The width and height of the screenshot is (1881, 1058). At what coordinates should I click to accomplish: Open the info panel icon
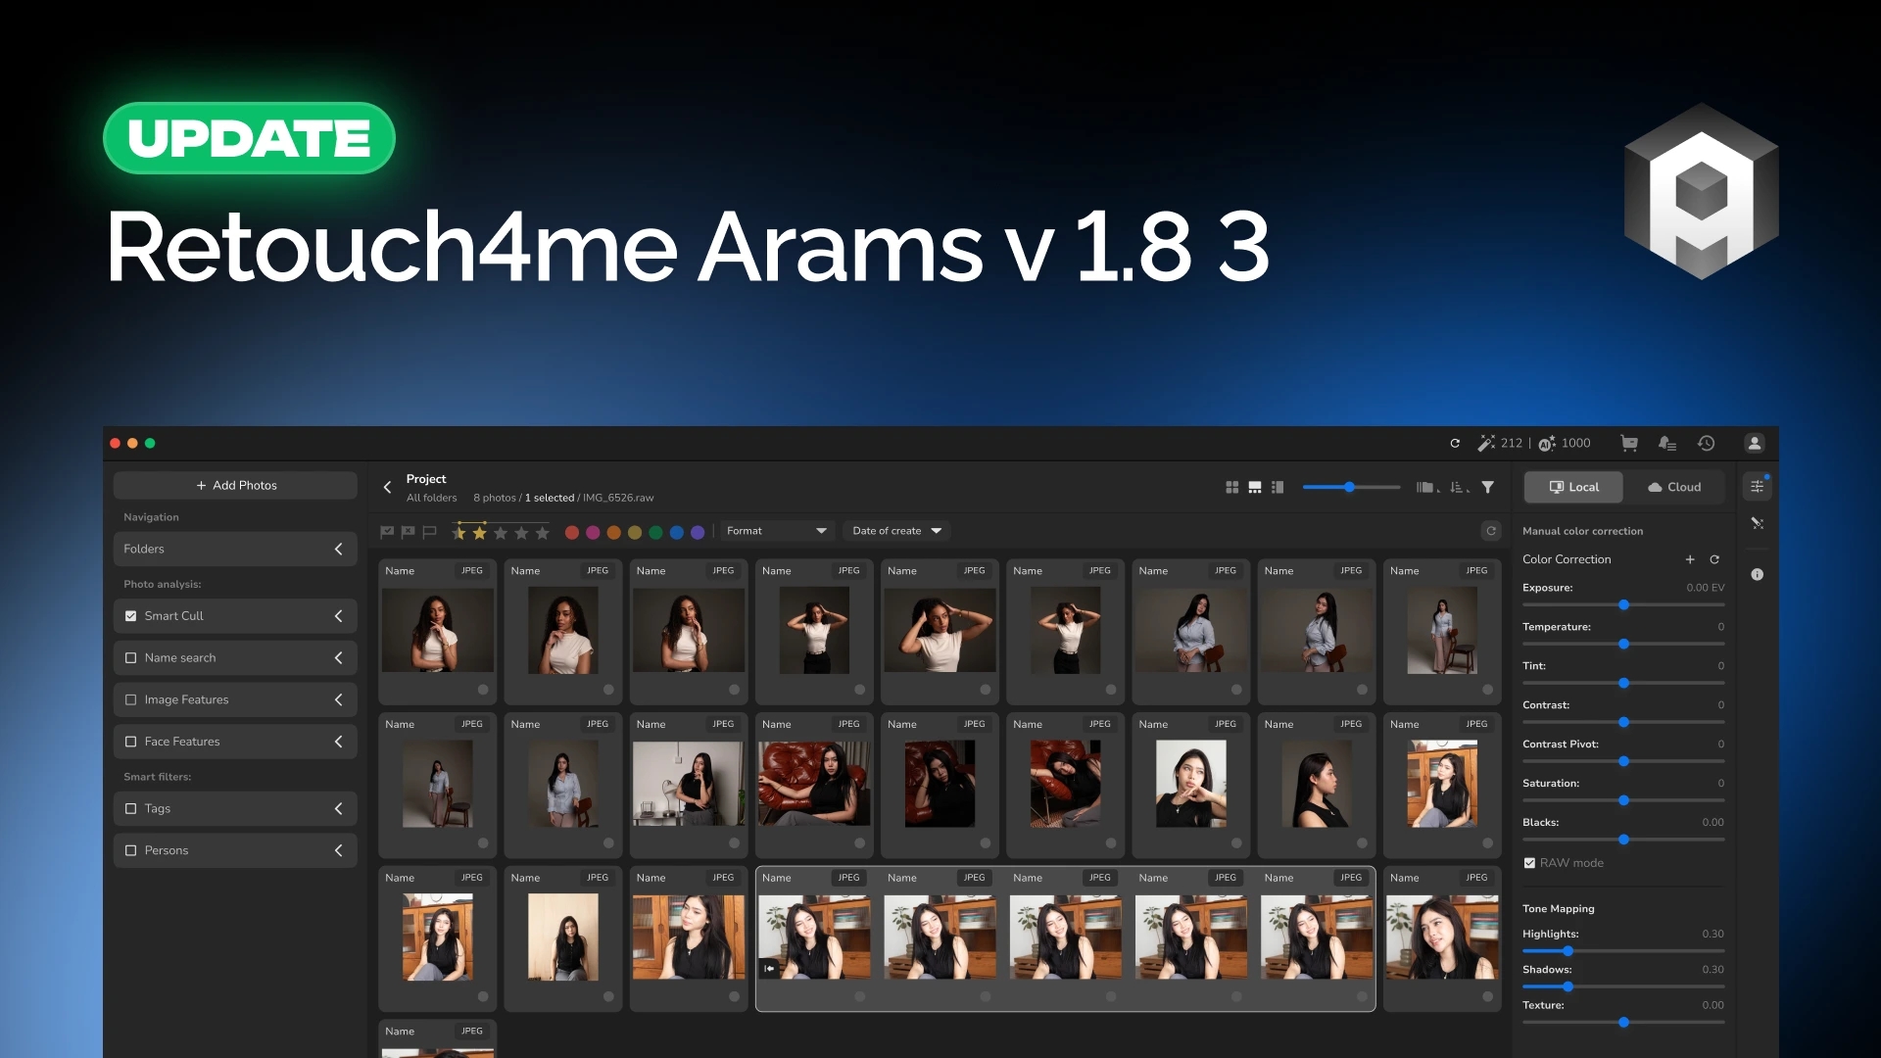pyautogui.click(x=1758, y=575)
